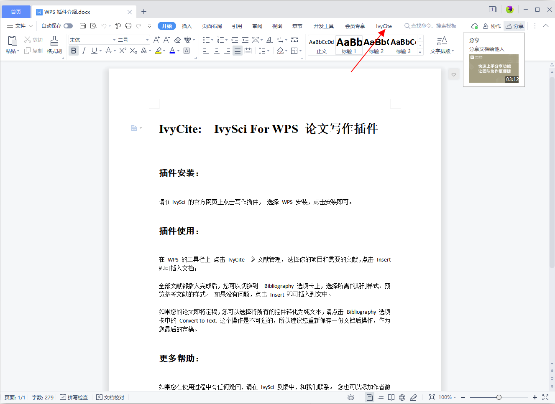Align text left

coord(206,51)
